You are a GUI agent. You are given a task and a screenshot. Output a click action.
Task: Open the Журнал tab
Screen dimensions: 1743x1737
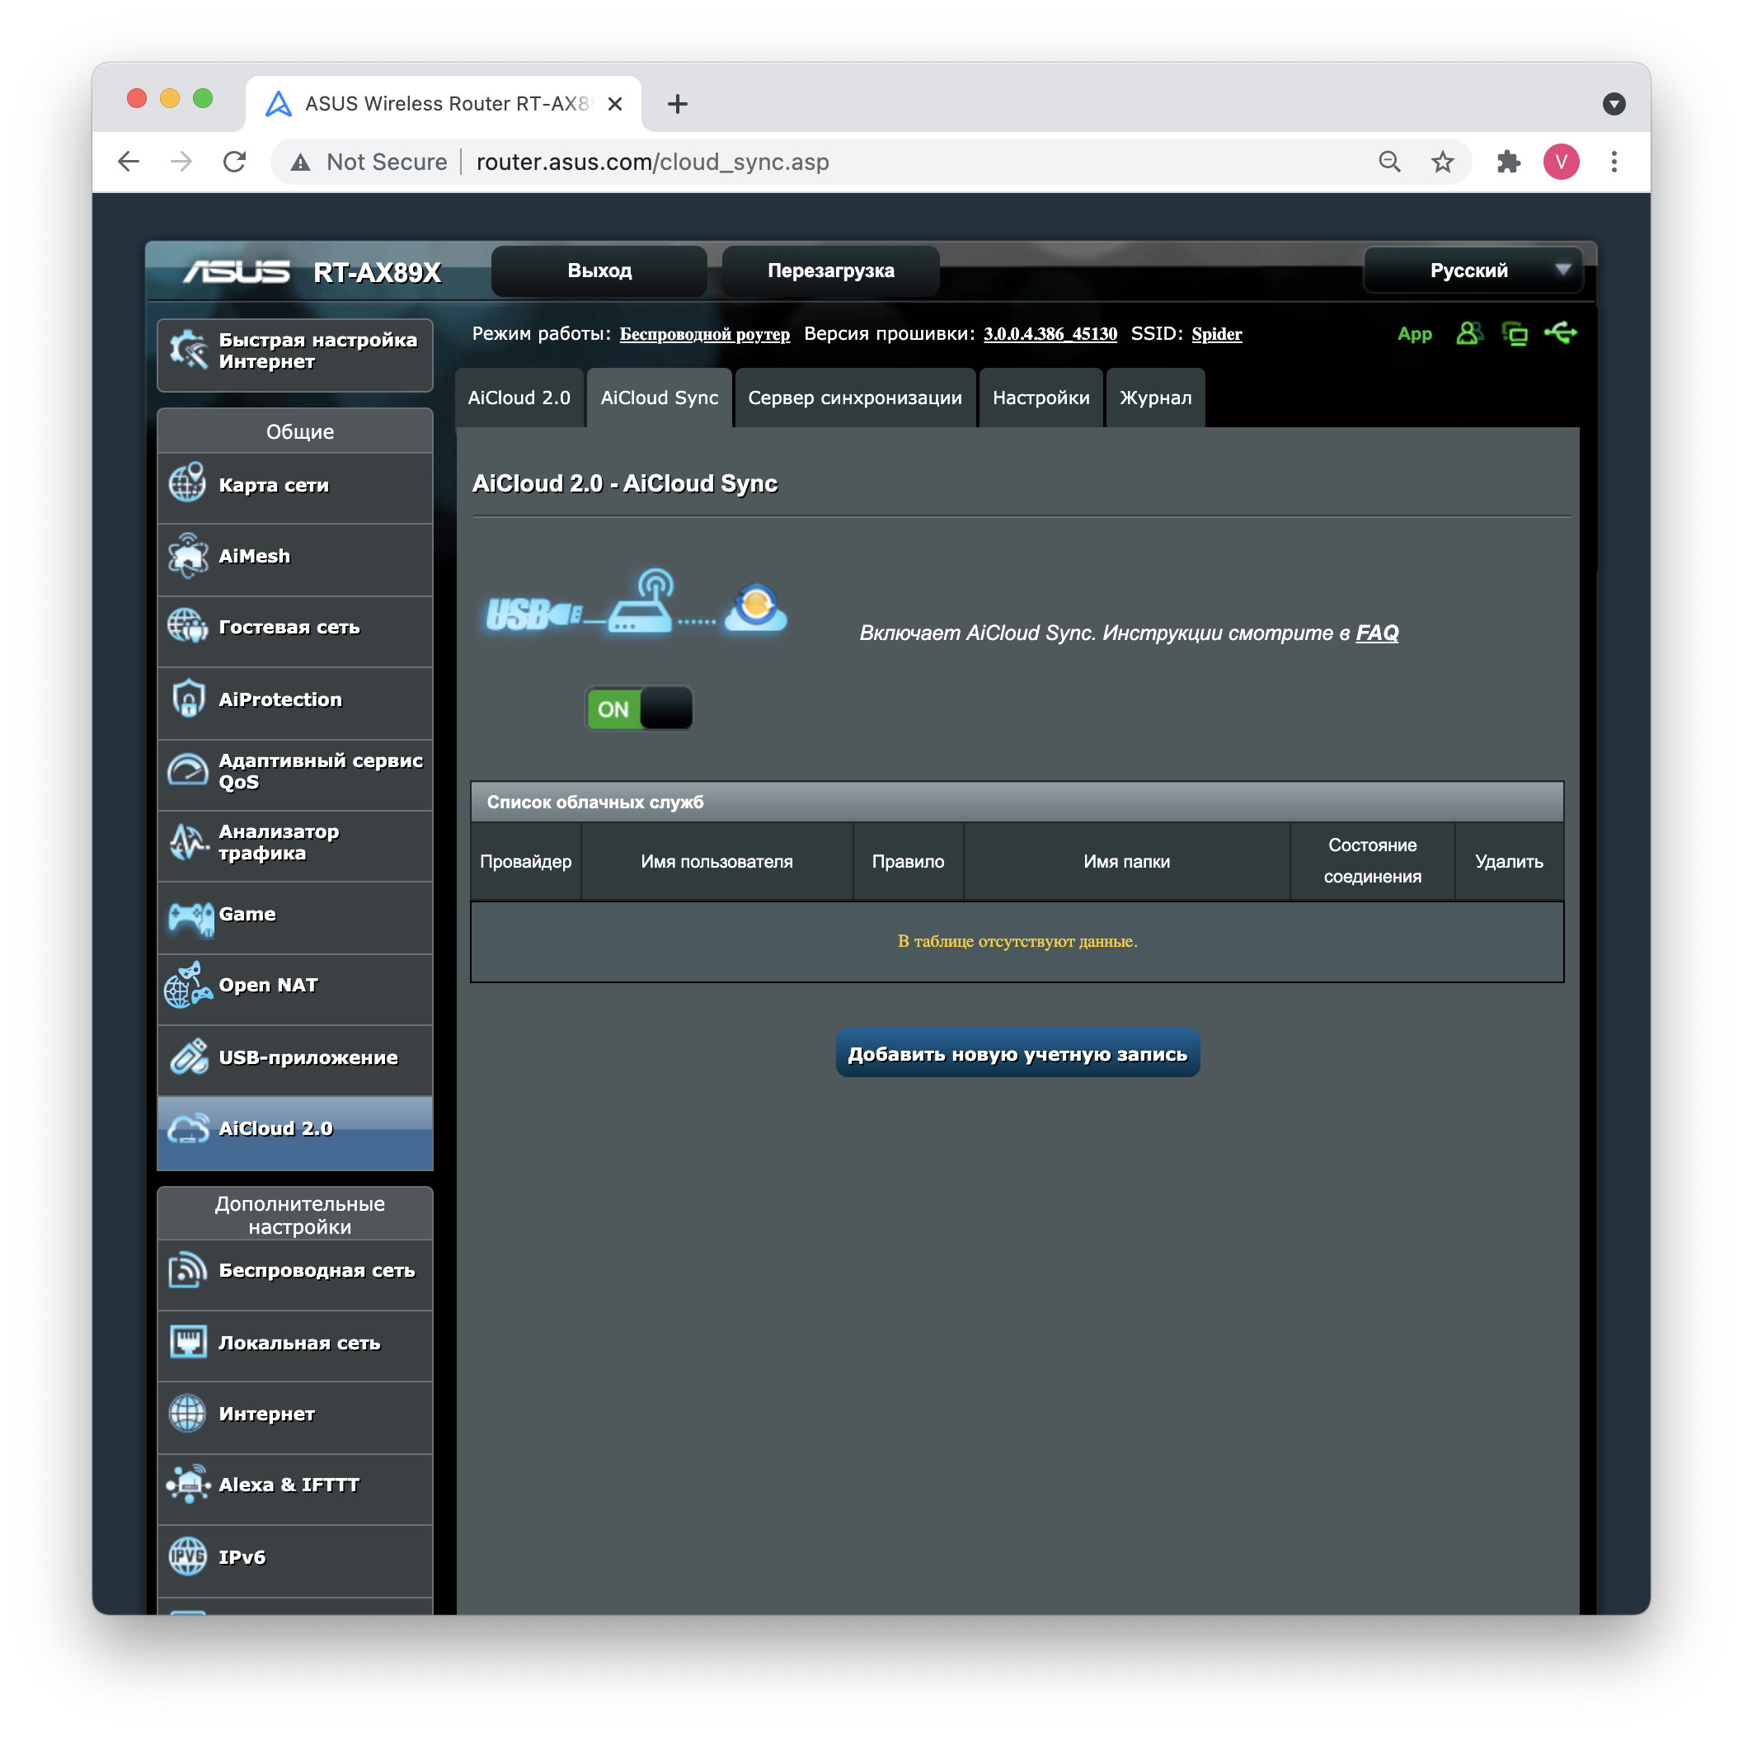pyautogui.click(x=1156, y=398)
